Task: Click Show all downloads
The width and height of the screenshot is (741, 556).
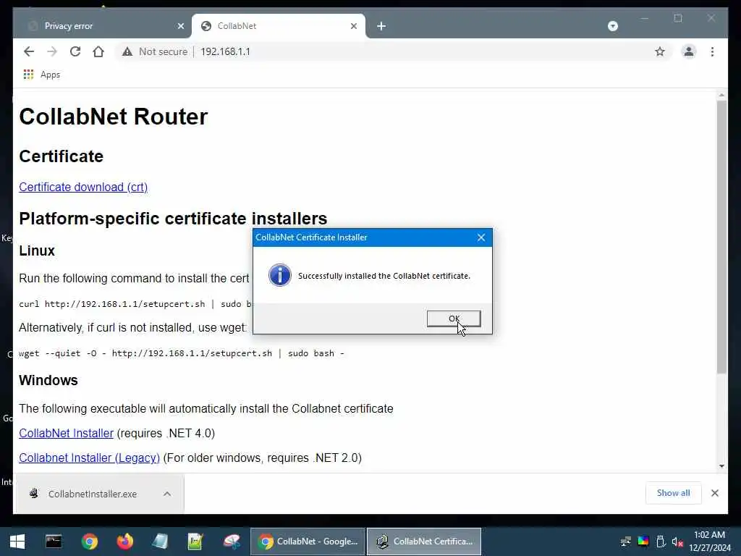Action: tap(673, 493)
